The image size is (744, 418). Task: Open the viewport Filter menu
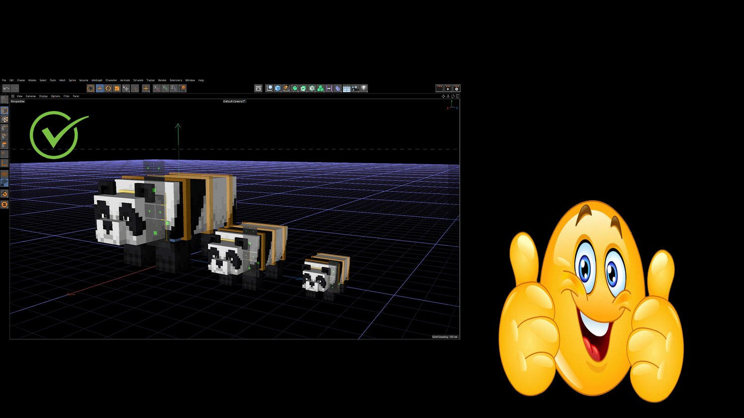point(66,96)
